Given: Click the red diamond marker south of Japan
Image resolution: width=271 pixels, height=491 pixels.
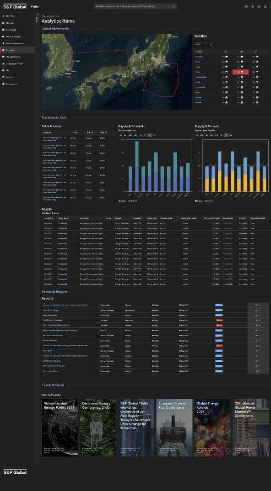Looking at the screenshot, I should [x=144, y=90].
